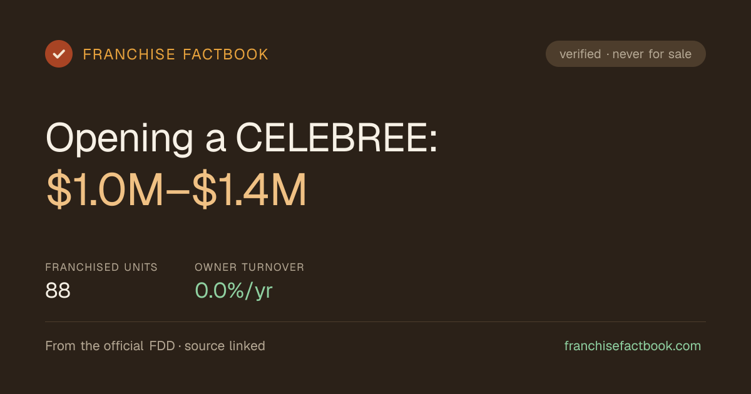
Task: Click the word FACTBOOK in the header
Action: point(226,54)
